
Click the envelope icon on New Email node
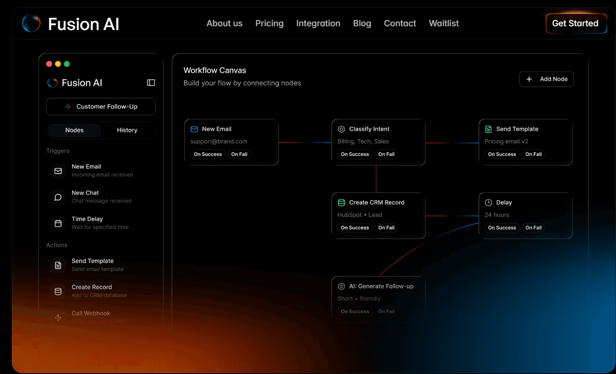pyautogui.click(x=194, y=129)
